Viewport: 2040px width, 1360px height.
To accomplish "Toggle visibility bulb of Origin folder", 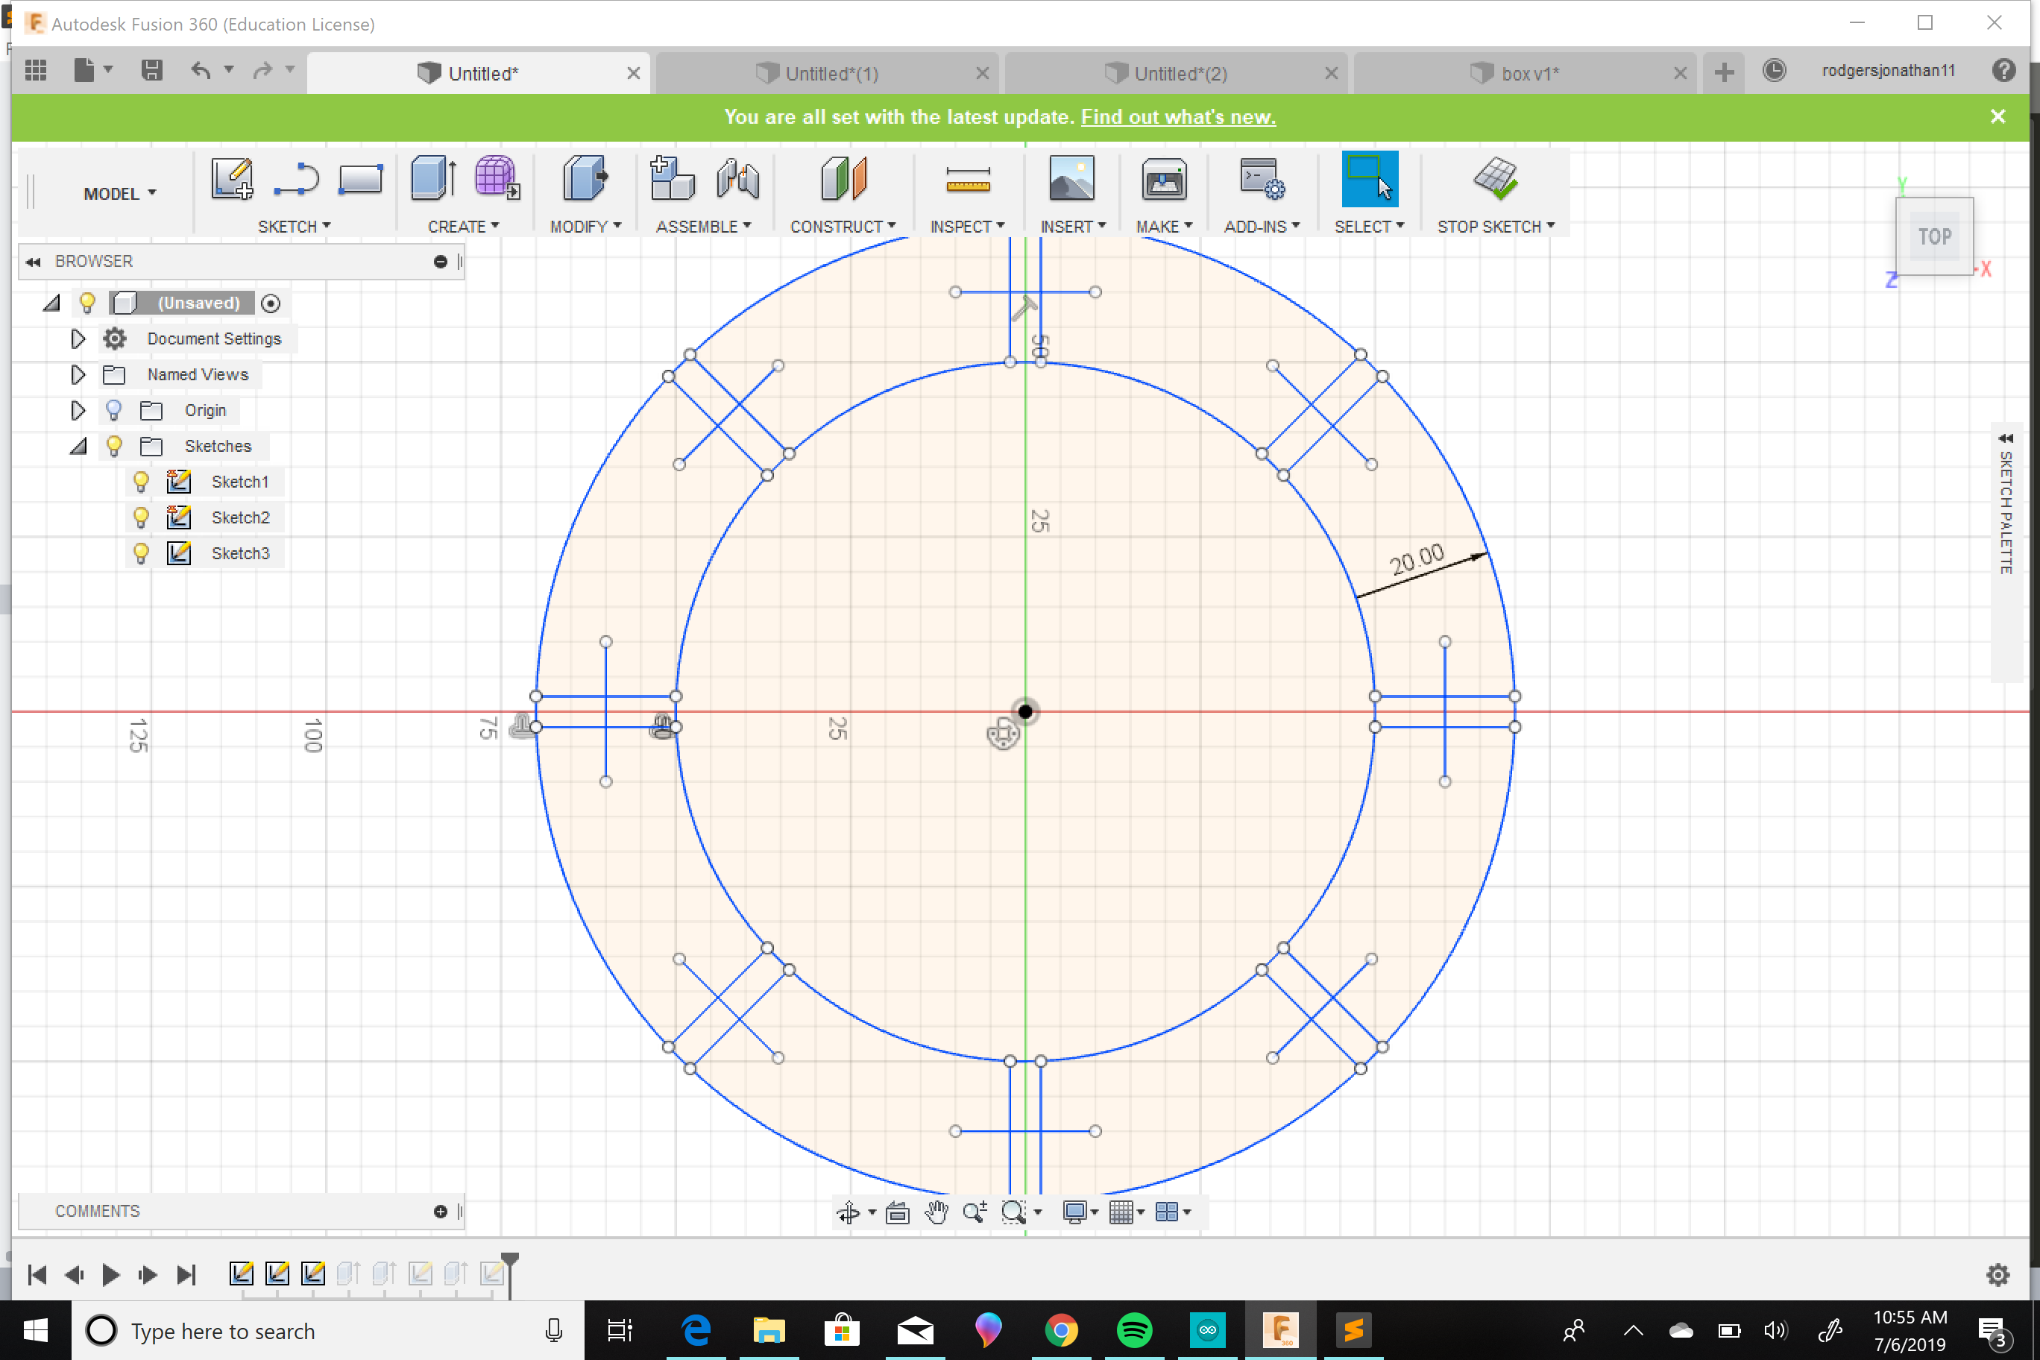I will [113, 410].
